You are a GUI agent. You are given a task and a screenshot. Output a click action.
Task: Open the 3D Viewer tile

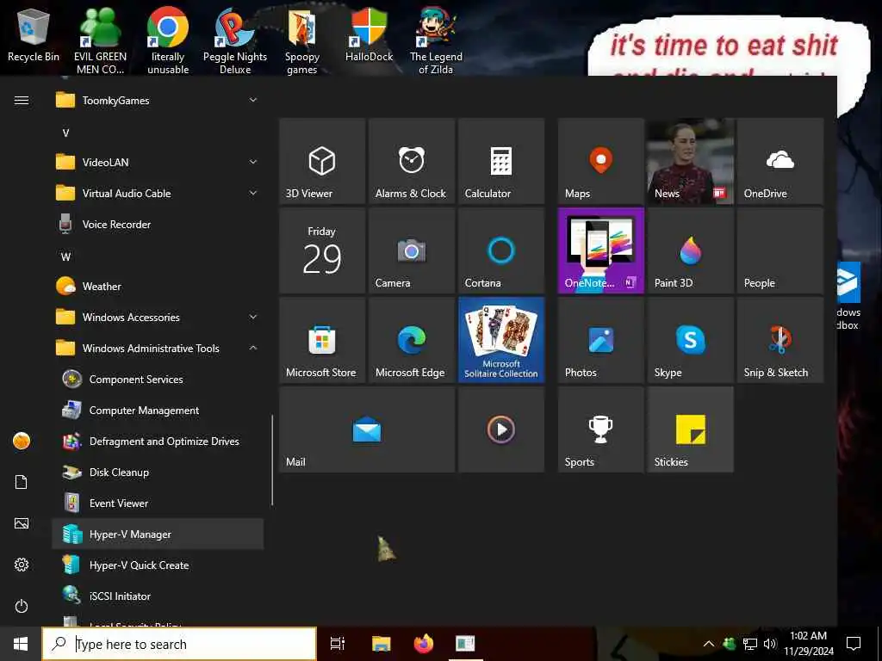pyautogui.click(x=322, y=161)
